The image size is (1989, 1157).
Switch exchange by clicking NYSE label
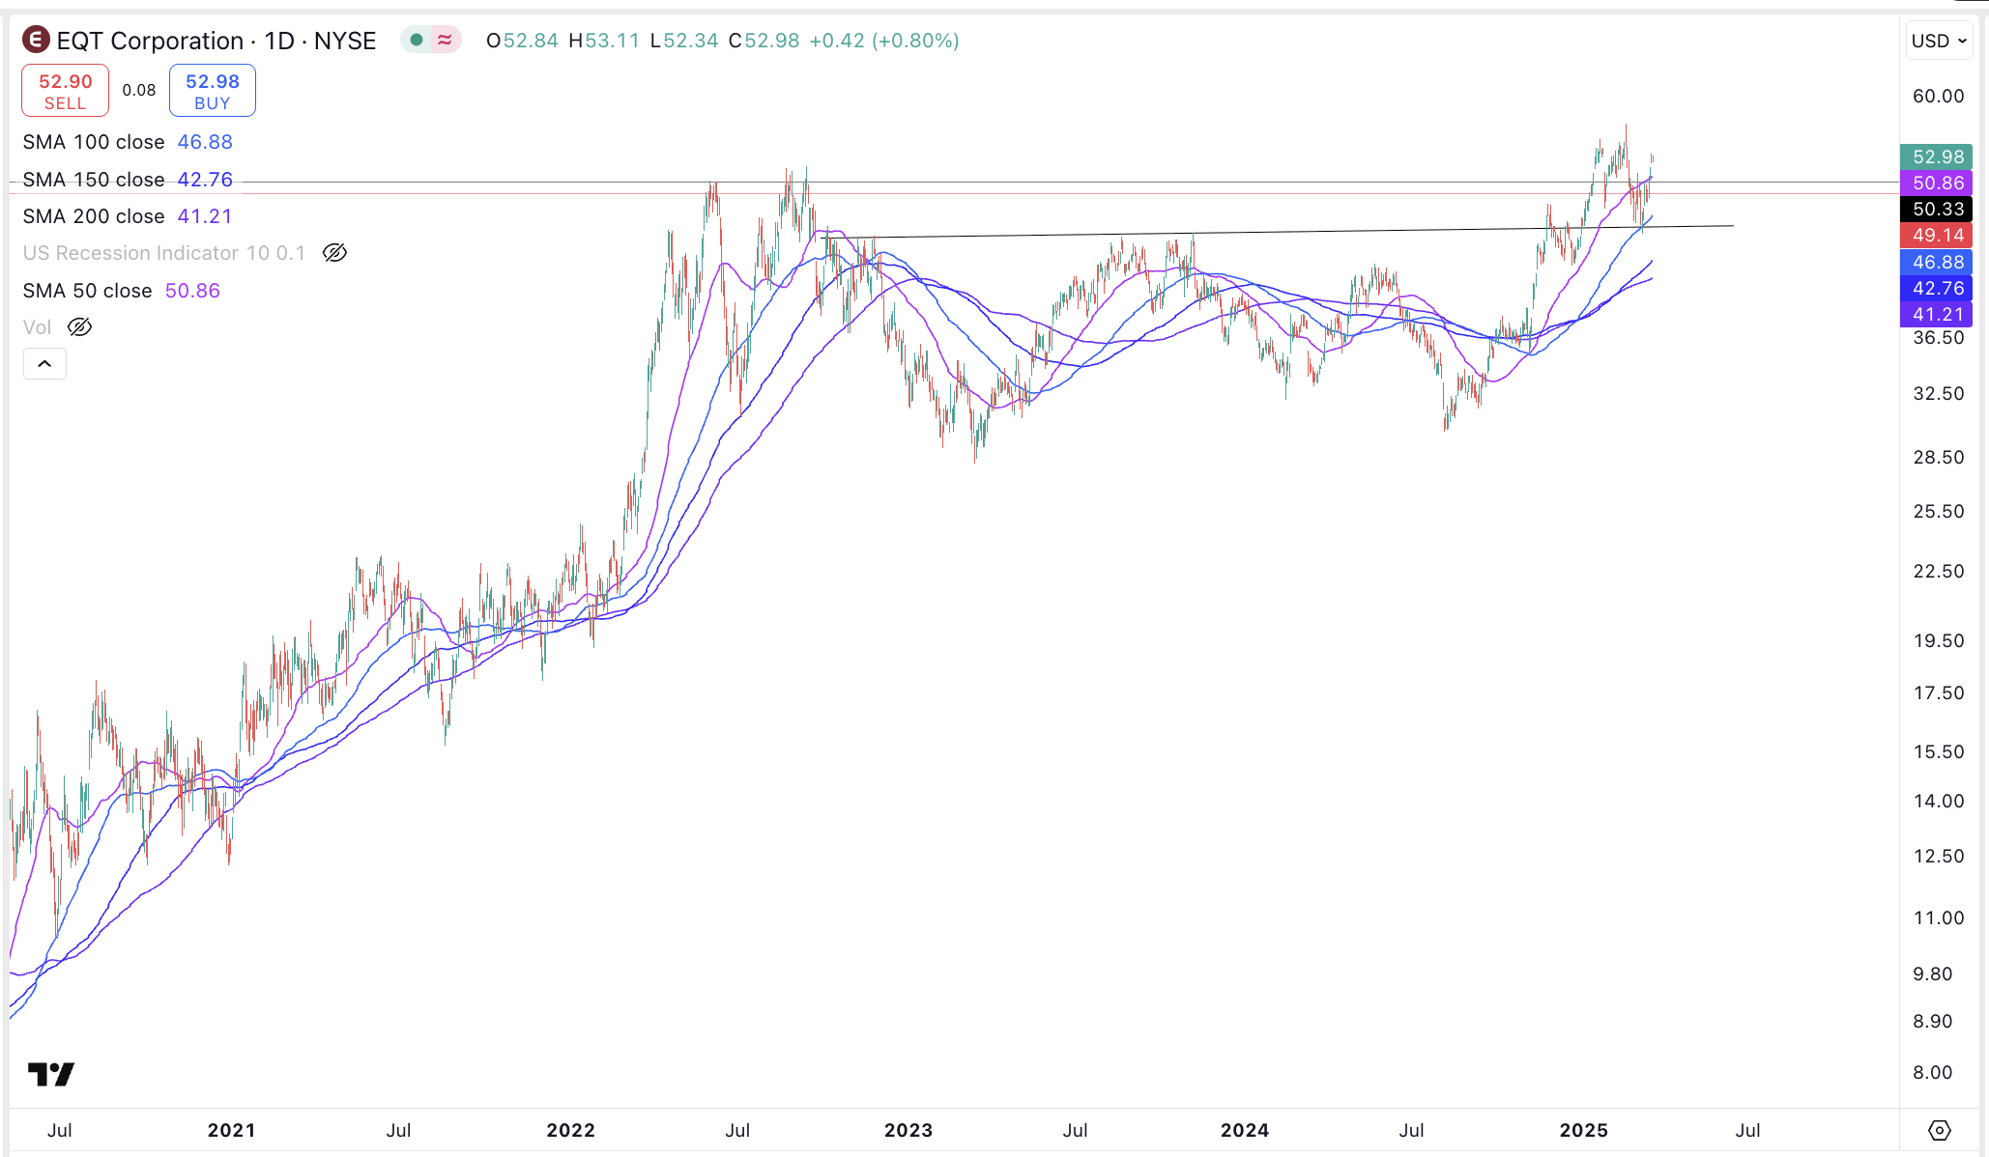tap(343, 41)
